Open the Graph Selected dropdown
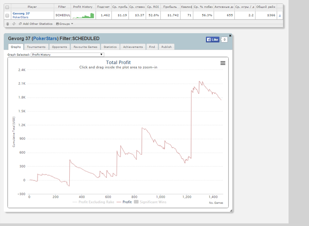 (68, 55)
